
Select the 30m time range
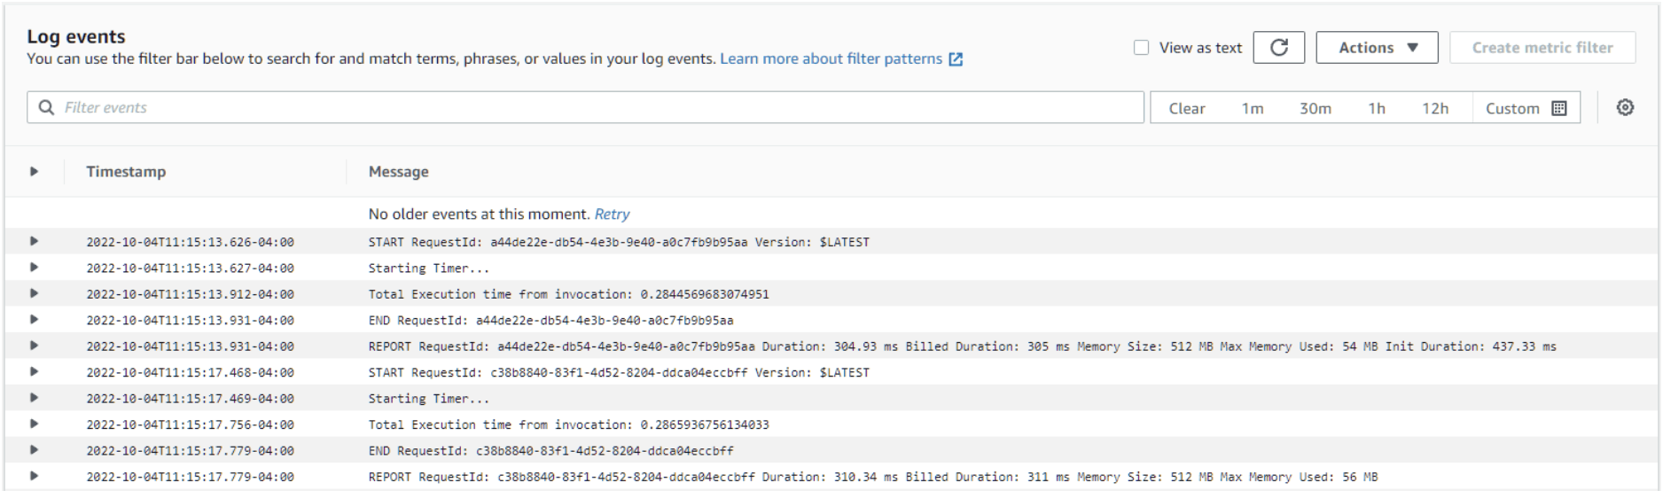(1315, 108)
